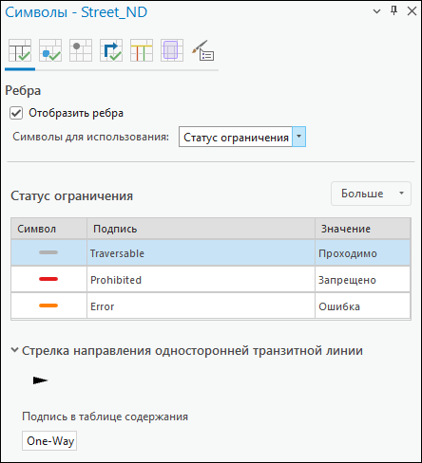
Task: Close the Символы pane
Action: pyautogui.click(x=412, y=11)
